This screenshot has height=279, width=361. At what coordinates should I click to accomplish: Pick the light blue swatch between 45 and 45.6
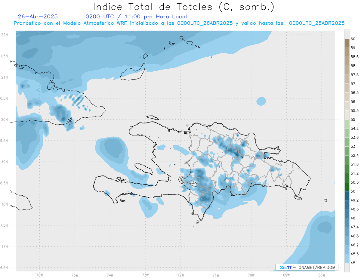347,258
